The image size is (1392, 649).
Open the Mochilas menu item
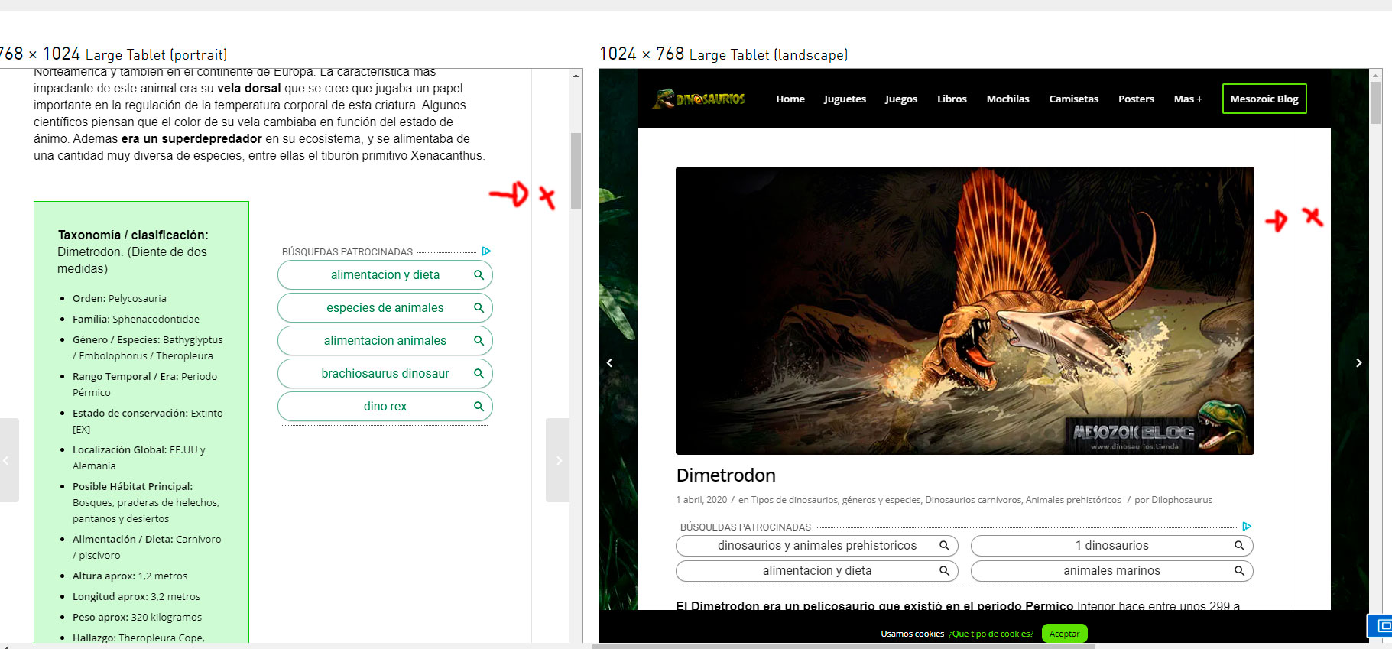(x=1007, y=99)
